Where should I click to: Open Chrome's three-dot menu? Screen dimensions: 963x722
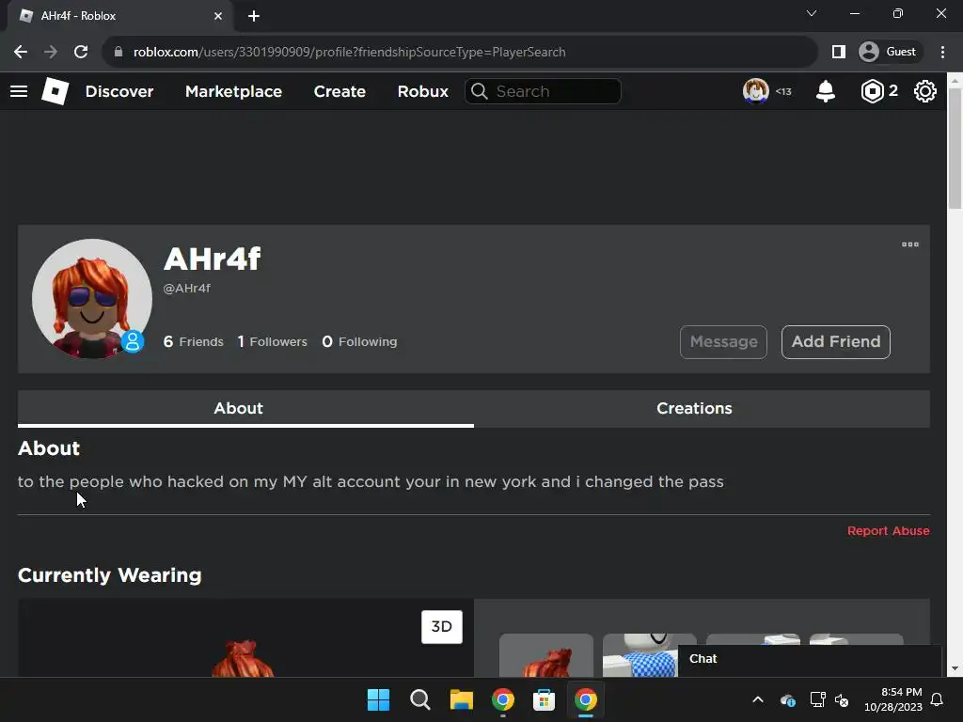pos(942,53)
